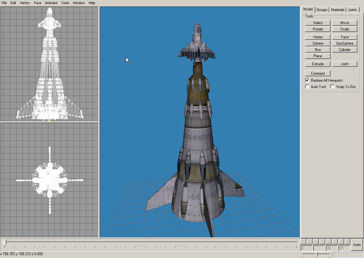Open the Animate menu
Viewport: 364px width, 258px height.
[x=51, y=3]
